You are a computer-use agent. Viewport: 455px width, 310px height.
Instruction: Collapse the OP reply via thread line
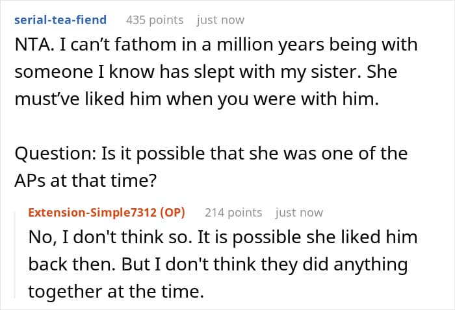15,255
